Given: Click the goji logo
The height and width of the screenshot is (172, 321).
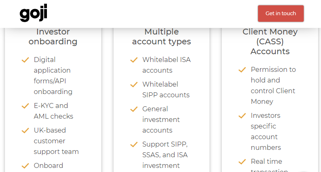Looking at the screenshot, I should click(33, 13).
